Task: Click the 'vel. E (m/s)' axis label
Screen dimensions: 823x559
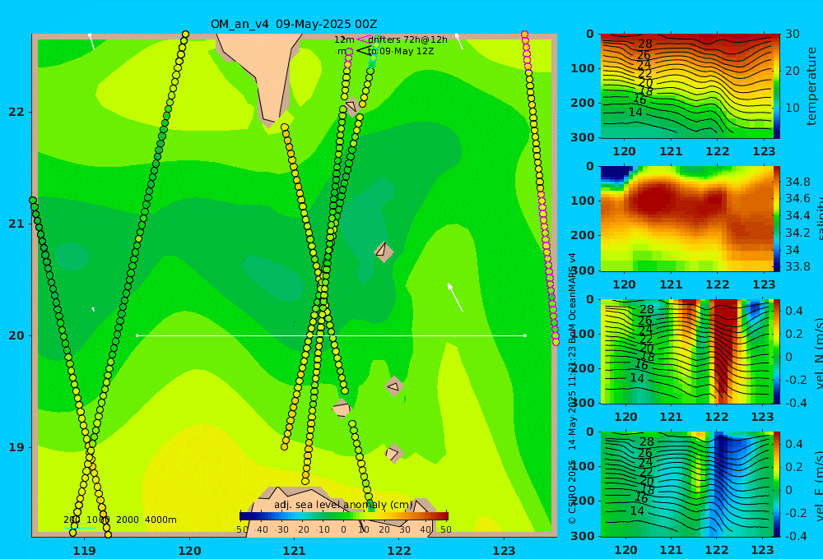Action: click(818, 486)
